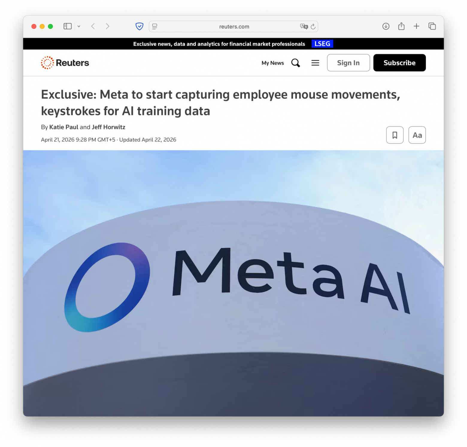Show the tab overview icon
Image resolution: width=467 pixels, height=447 pixels.
click(432, 26)
